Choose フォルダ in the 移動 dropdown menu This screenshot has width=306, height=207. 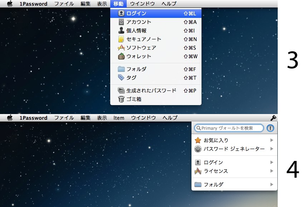[x=156, y=69]
